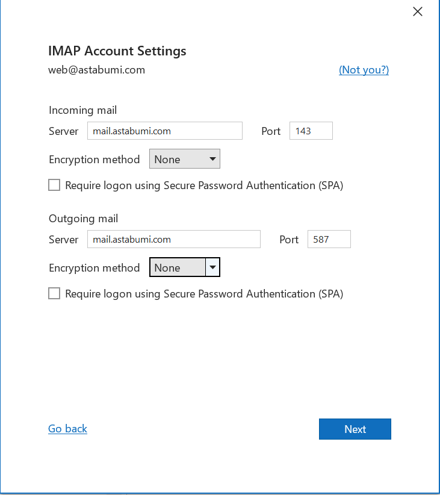Enable SPA logon checkbox for incoming mail
Viewport: 440px width, 495px height.
click(54, 185)
